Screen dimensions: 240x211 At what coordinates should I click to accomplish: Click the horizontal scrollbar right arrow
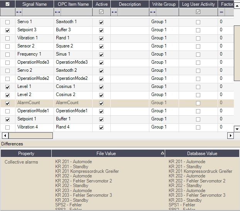(231, 136)
